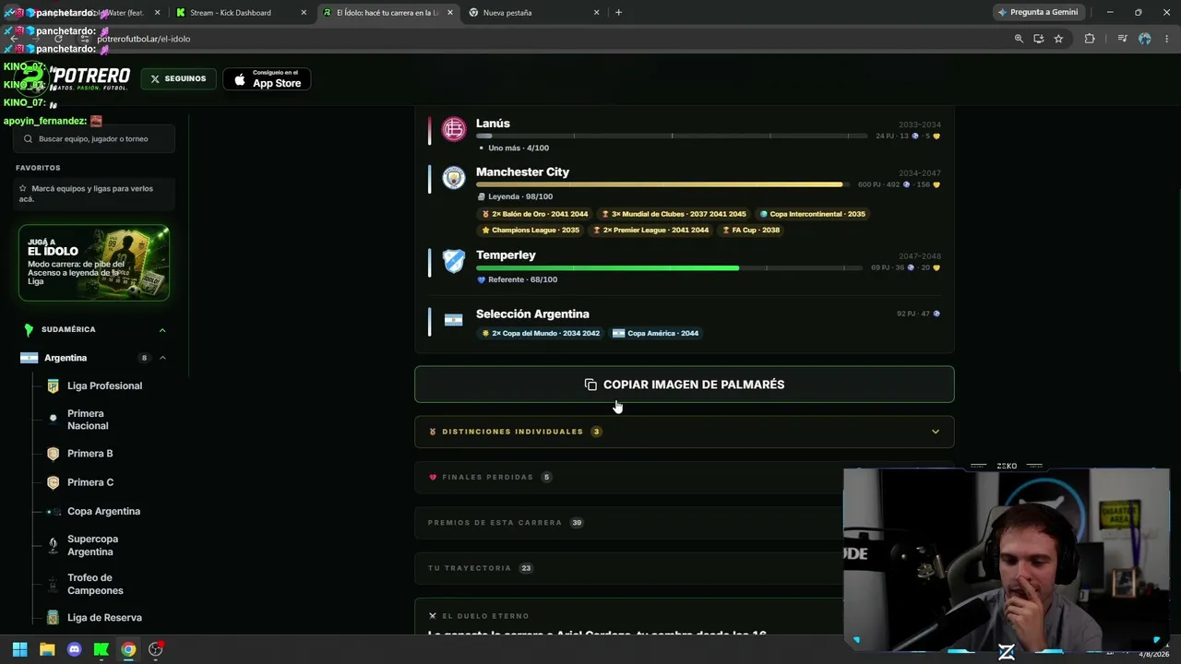The height and width of the screenshot is (664, 1181).
Task: Close the Nueva pestaña tab
Action: [x=597, y=13]
